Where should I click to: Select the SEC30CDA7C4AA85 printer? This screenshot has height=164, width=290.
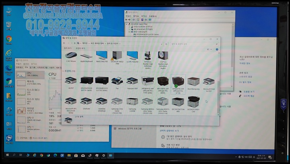click(178, 105)
